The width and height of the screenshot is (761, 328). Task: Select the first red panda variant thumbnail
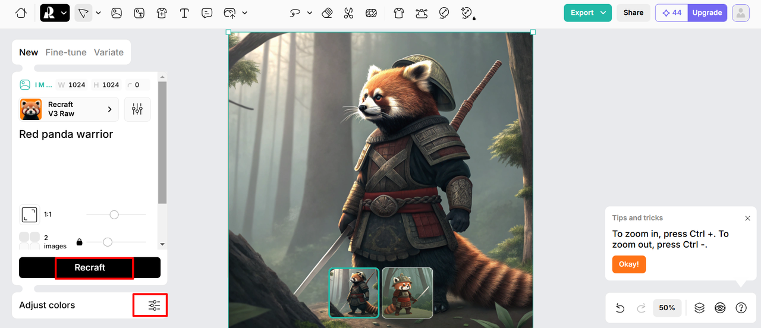tap(354, 292)
